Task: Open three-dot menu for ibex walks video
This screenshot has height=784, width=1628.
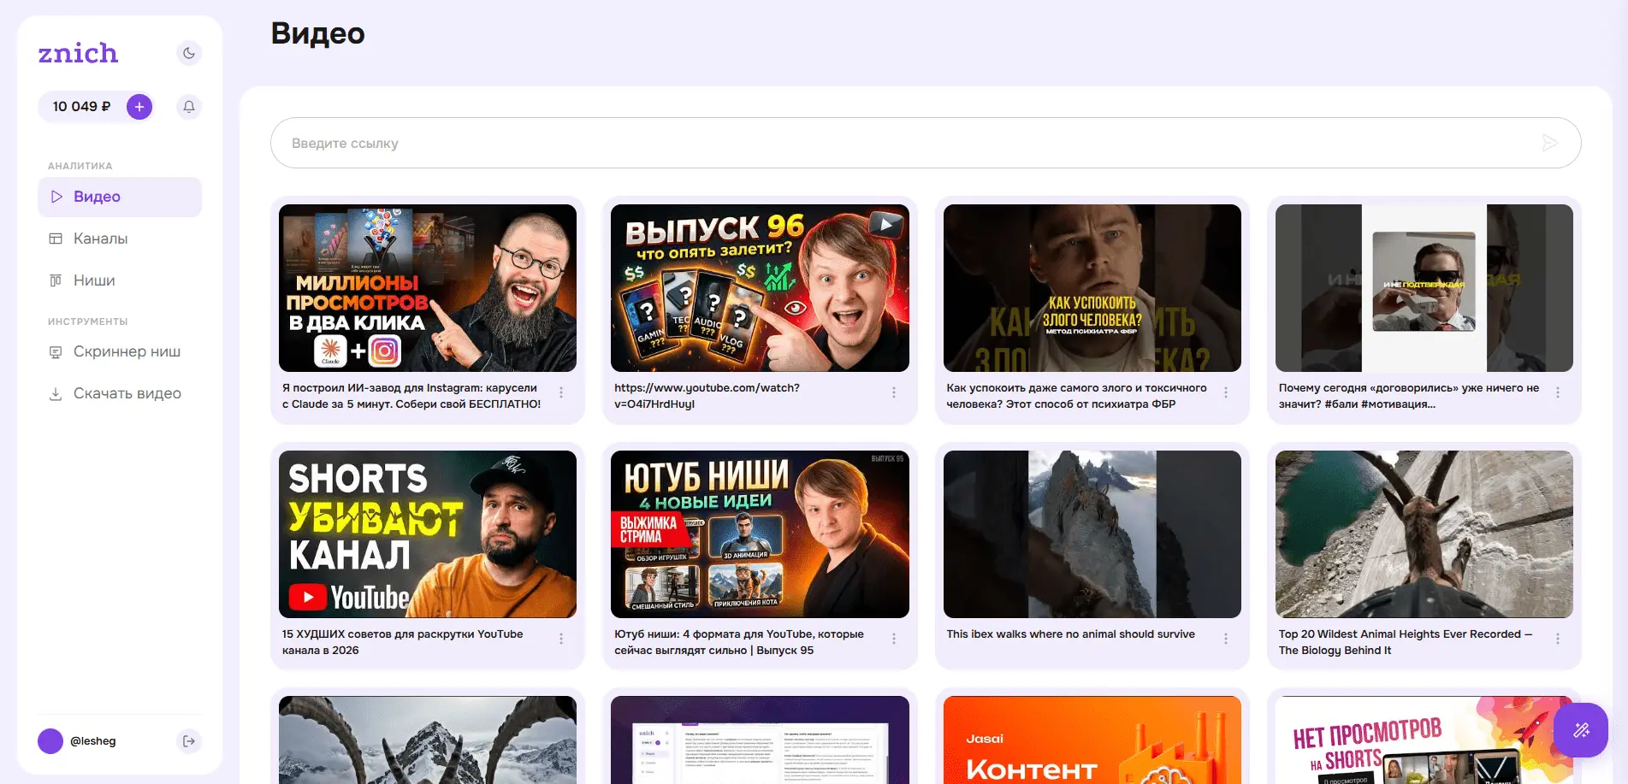Action: [x=1226, y=639]
